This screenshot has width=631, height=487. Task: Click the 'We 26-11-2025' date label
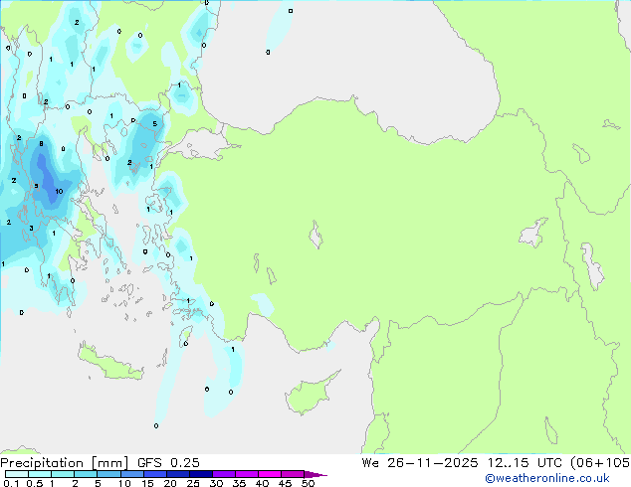click(420, 463)
